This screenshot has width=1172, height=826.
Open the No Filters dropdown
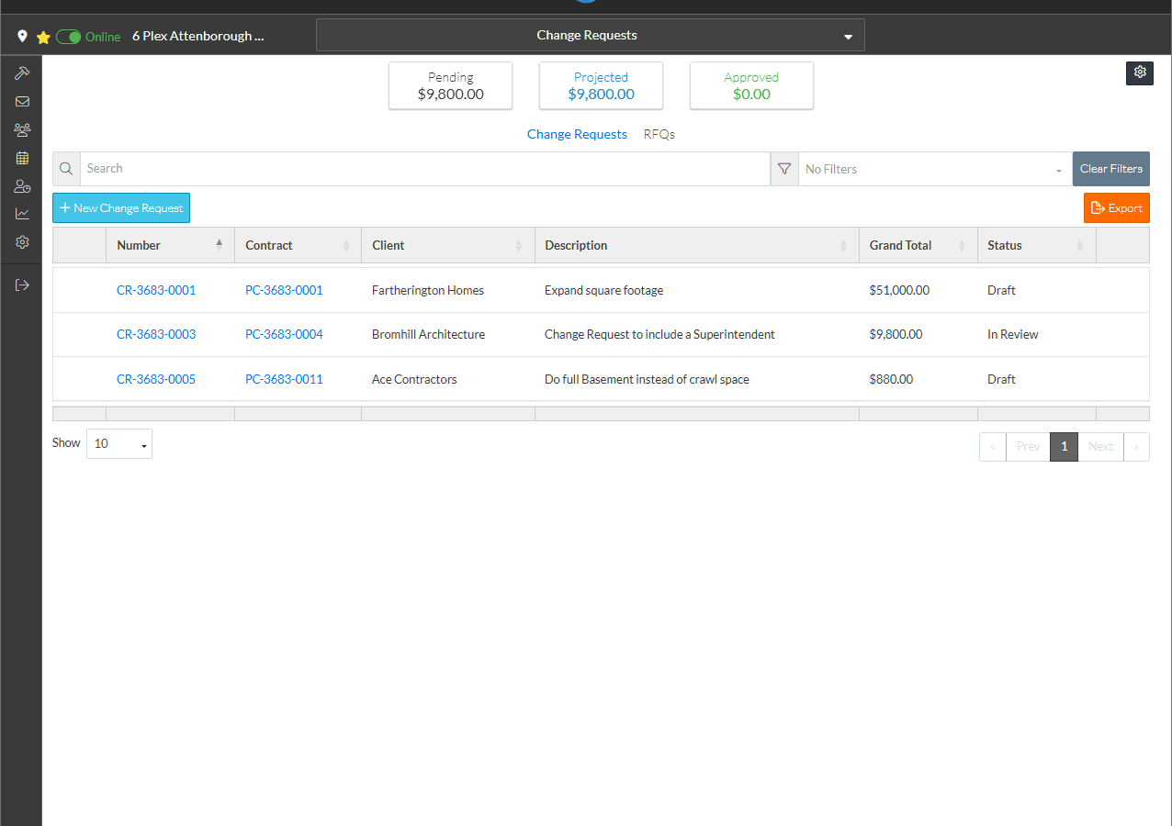(x=934, y=169)
